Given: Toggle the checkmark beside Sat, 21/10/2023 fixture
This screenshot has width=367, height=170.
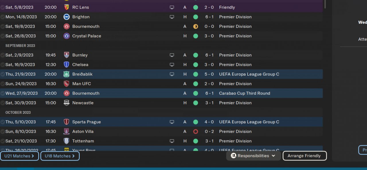Looking at the screenshot, I should (3, 141).
